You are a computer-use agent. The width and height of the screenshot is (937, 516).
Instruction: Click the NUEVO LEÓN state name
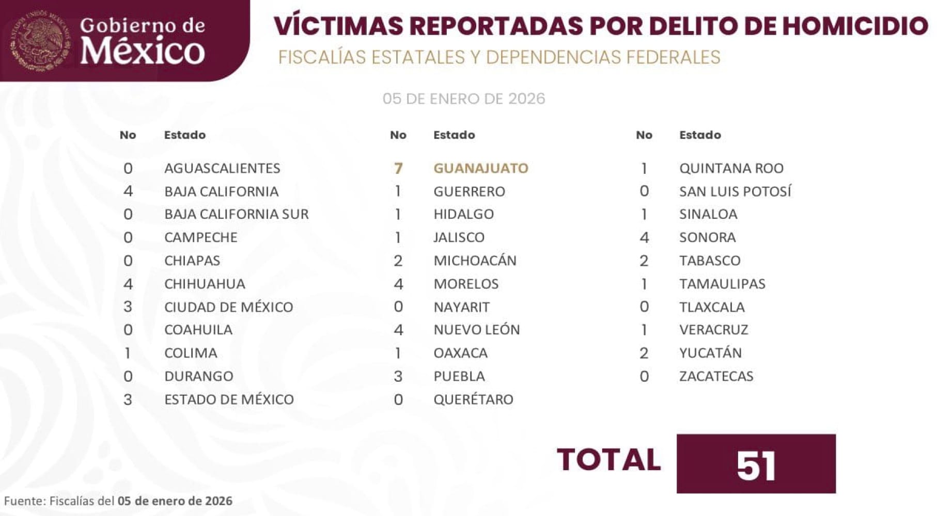point(476,330)
